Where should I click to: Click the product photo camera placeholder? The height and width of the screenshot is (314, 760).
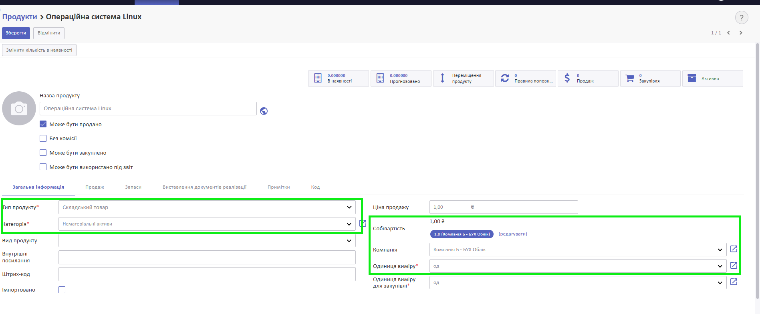click(19, 108)
